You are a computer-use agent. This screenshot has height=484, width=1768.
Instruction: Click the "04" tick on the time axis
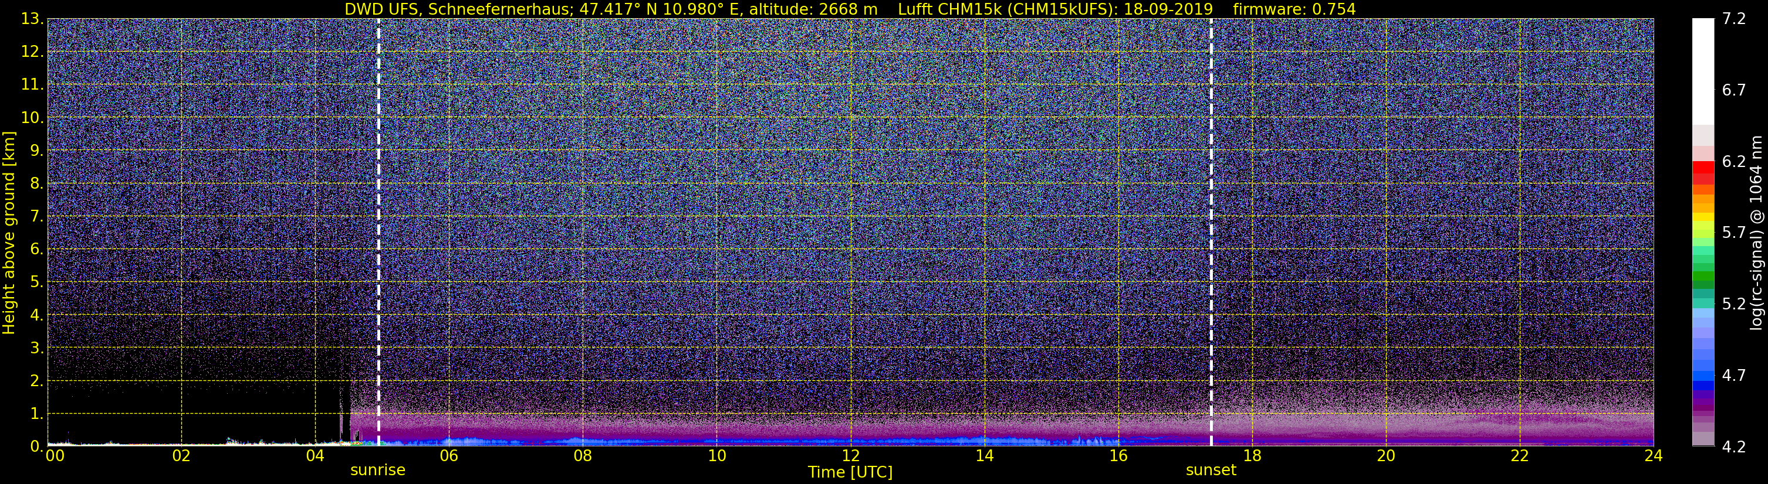click(315, 456)
